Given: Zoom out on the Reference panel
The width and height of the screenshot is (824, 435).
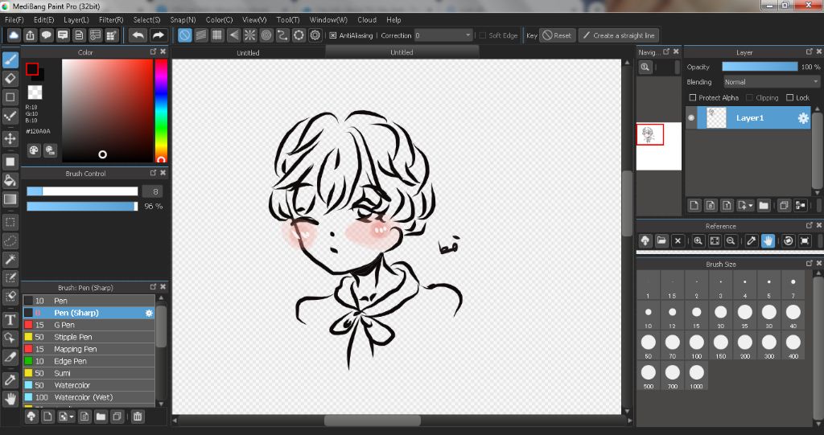Looking at the screenshot, I should coord(731,240).
